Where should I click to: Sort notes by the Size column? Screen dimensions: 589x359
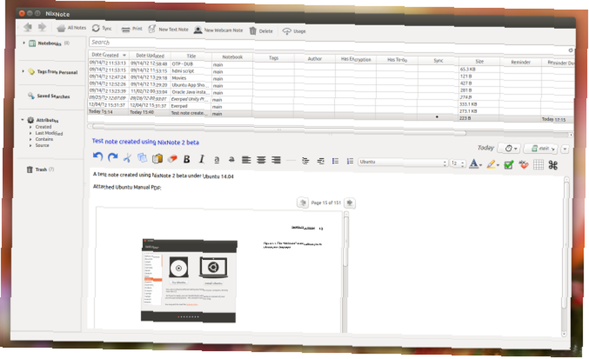(479, 61)
